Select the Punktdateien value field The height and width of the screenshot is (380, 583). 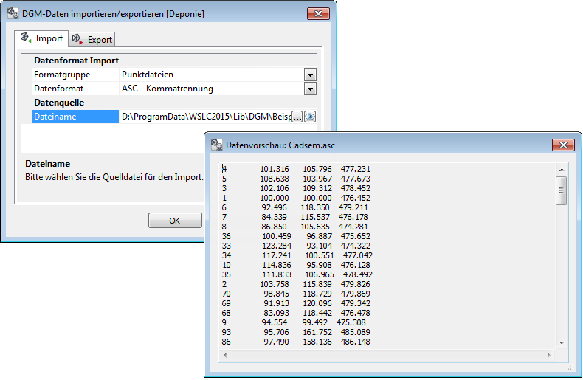pos(210,75)
